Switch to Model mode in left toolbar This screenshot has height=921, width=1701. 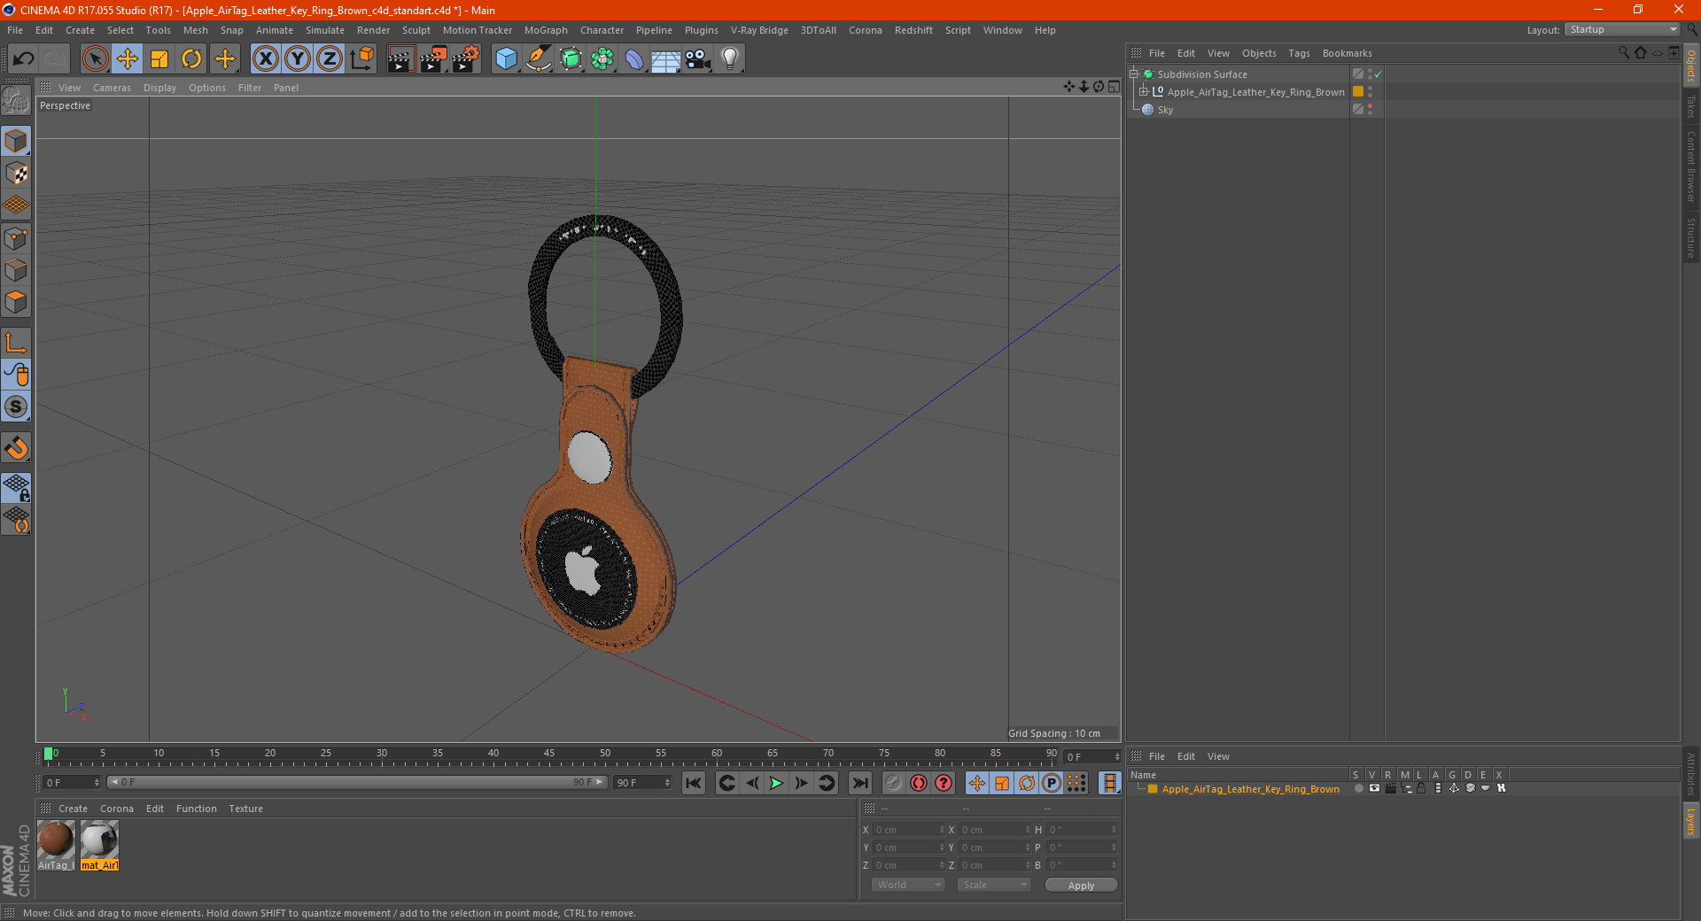16,142
